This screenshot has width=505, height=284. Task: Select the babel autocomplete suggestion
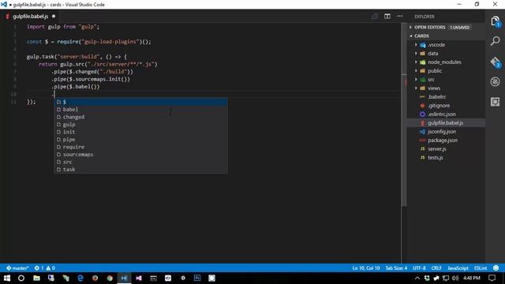click(x=140, y=110)
